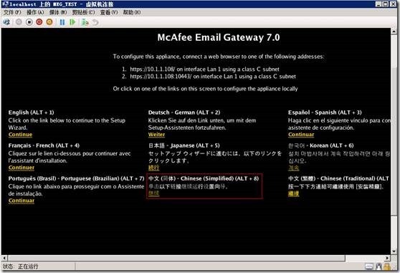The width and height of the screenshot is (400, 273).
Task: Reset the VM with the green play icon
Action: point(72,22)
